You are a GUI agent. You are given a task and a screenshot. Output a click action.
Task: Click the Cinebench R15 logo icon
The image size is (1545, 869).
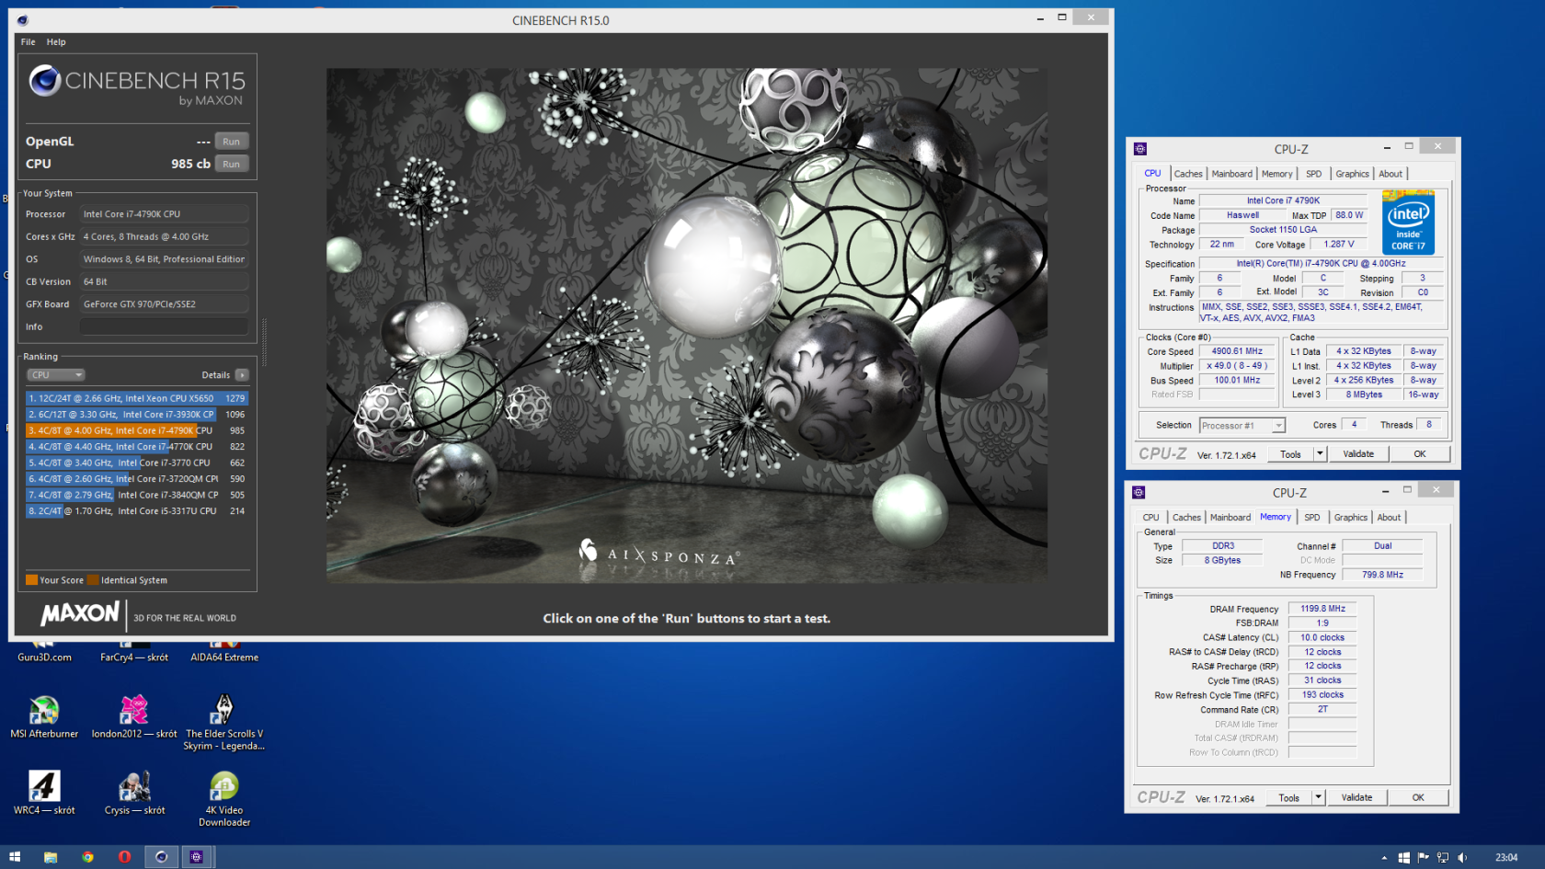(44, 81)
